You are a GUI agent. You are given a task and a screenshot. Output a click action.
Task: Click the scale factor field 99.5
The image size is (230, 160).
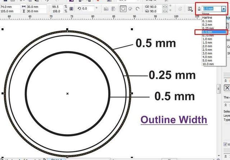tap(57, 7)
